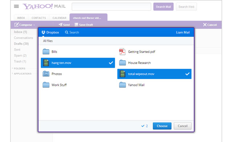Click the selected count checkmark showing 2

tap(143, 126)
